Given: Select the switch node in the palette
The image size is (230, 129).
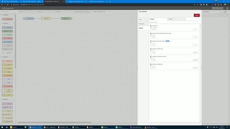Looking at the screenshot, I should [x=7, y=64].
